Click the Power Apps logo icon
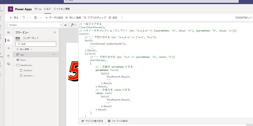Screen dimensions: 253x126 click(11, 9)
